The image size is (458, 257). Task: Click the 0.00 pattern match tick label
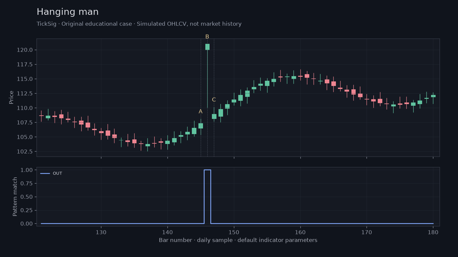(x=26, y=224)
